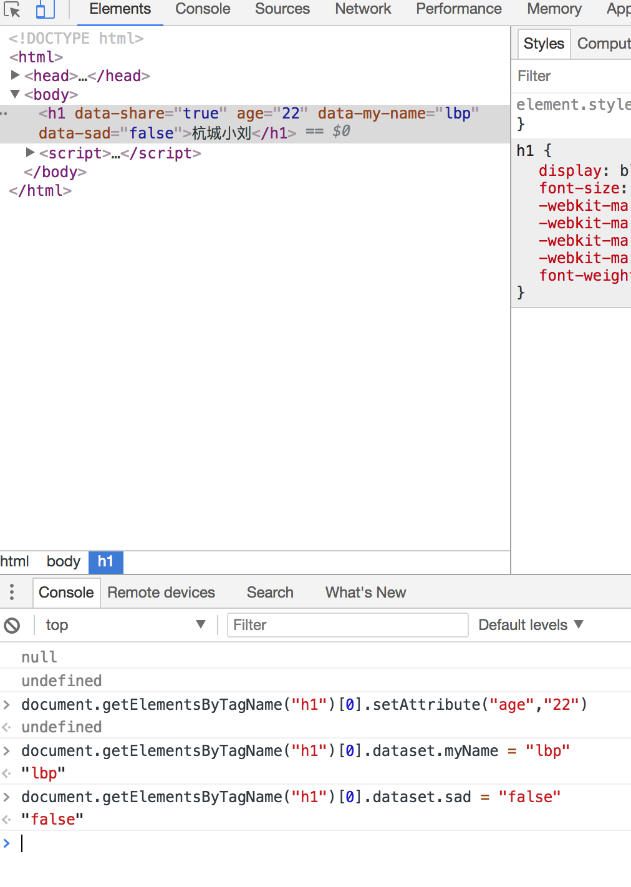Click the font-weight property in h1 rule

(x=585, y=275)
